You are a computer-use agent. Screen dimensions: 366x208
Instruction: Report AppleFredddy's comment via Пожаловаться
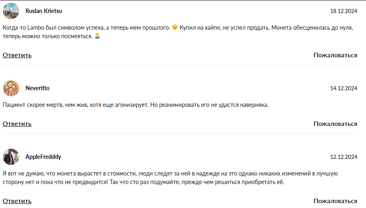tap(335, 201)
